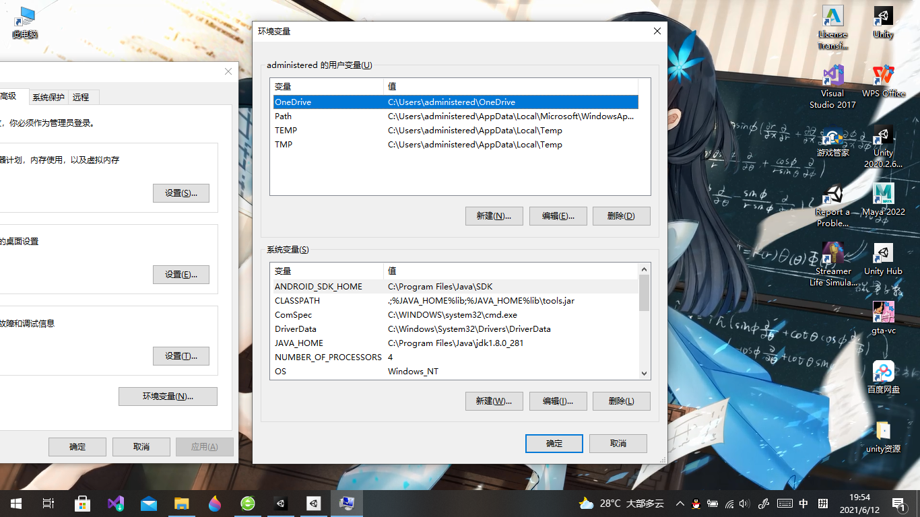
Task: Click the 环境变量(N)... button
Action: pos(168,397)
